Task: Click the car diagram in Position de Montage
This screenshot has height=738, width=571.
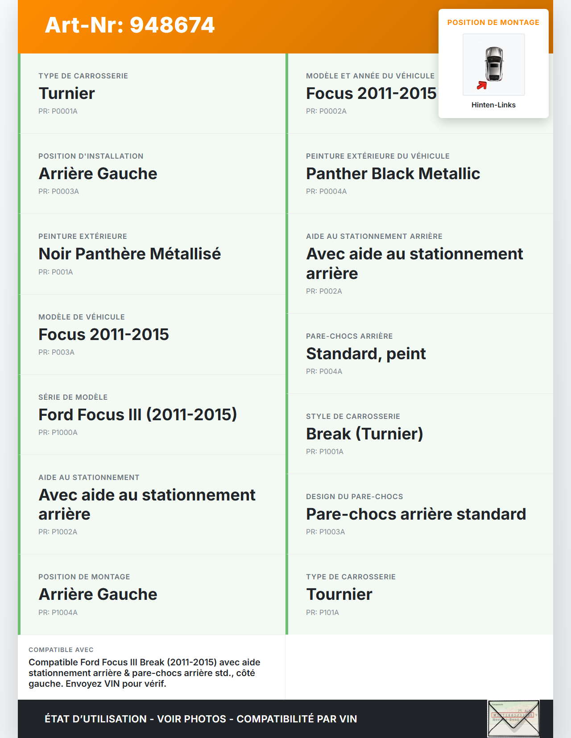Action: [494, 64]
